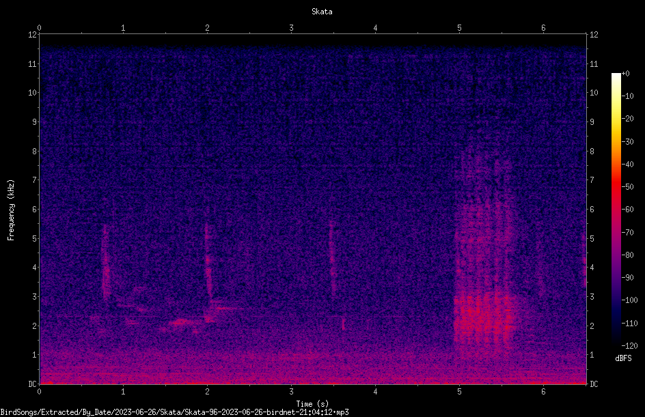Select the '-30' value on the color scale
The width and height of the screenshot is (645, 417).
(x=628, y=142)
